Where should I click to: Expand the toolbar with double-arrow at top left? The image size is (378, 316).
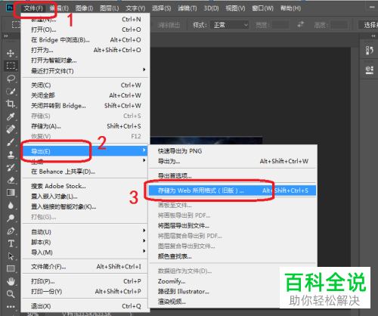pos(5,36)
